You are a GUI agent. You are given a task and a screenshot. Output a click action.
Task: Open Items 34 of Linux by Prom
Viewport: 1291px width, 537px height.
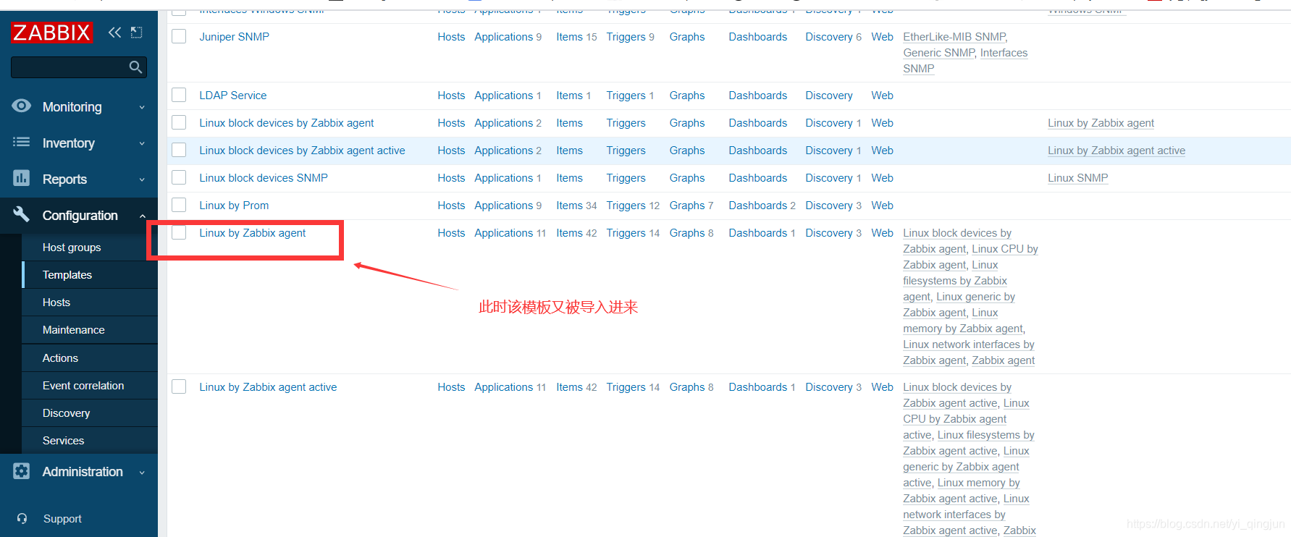point(576,206)
